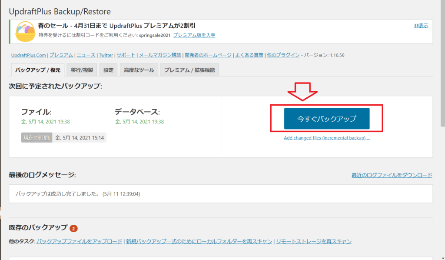The image size is (445, 260).
Task: Click the サポート link
Action: (x=126, y=55)
